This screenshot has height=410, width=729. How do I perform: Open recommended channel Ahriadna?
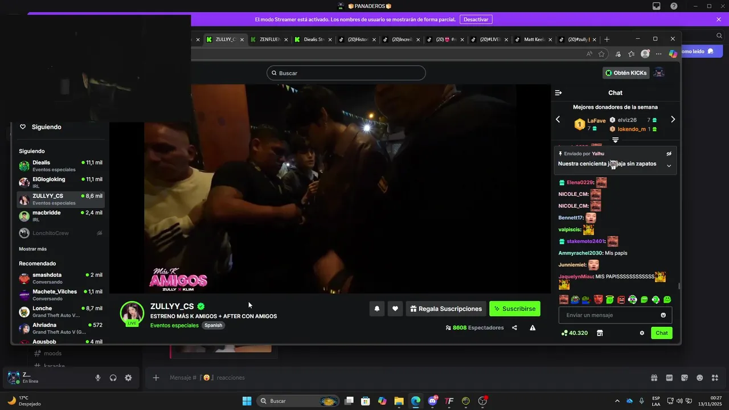(x=61, y=328)
